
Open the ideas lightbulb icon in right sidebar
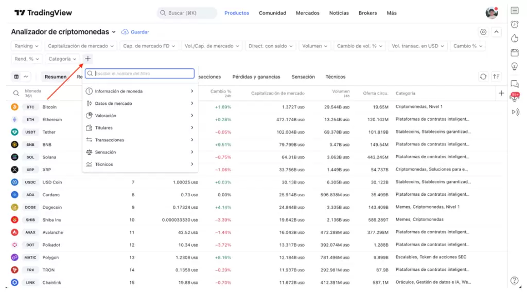pyautogui.click(x=515, y=66)
